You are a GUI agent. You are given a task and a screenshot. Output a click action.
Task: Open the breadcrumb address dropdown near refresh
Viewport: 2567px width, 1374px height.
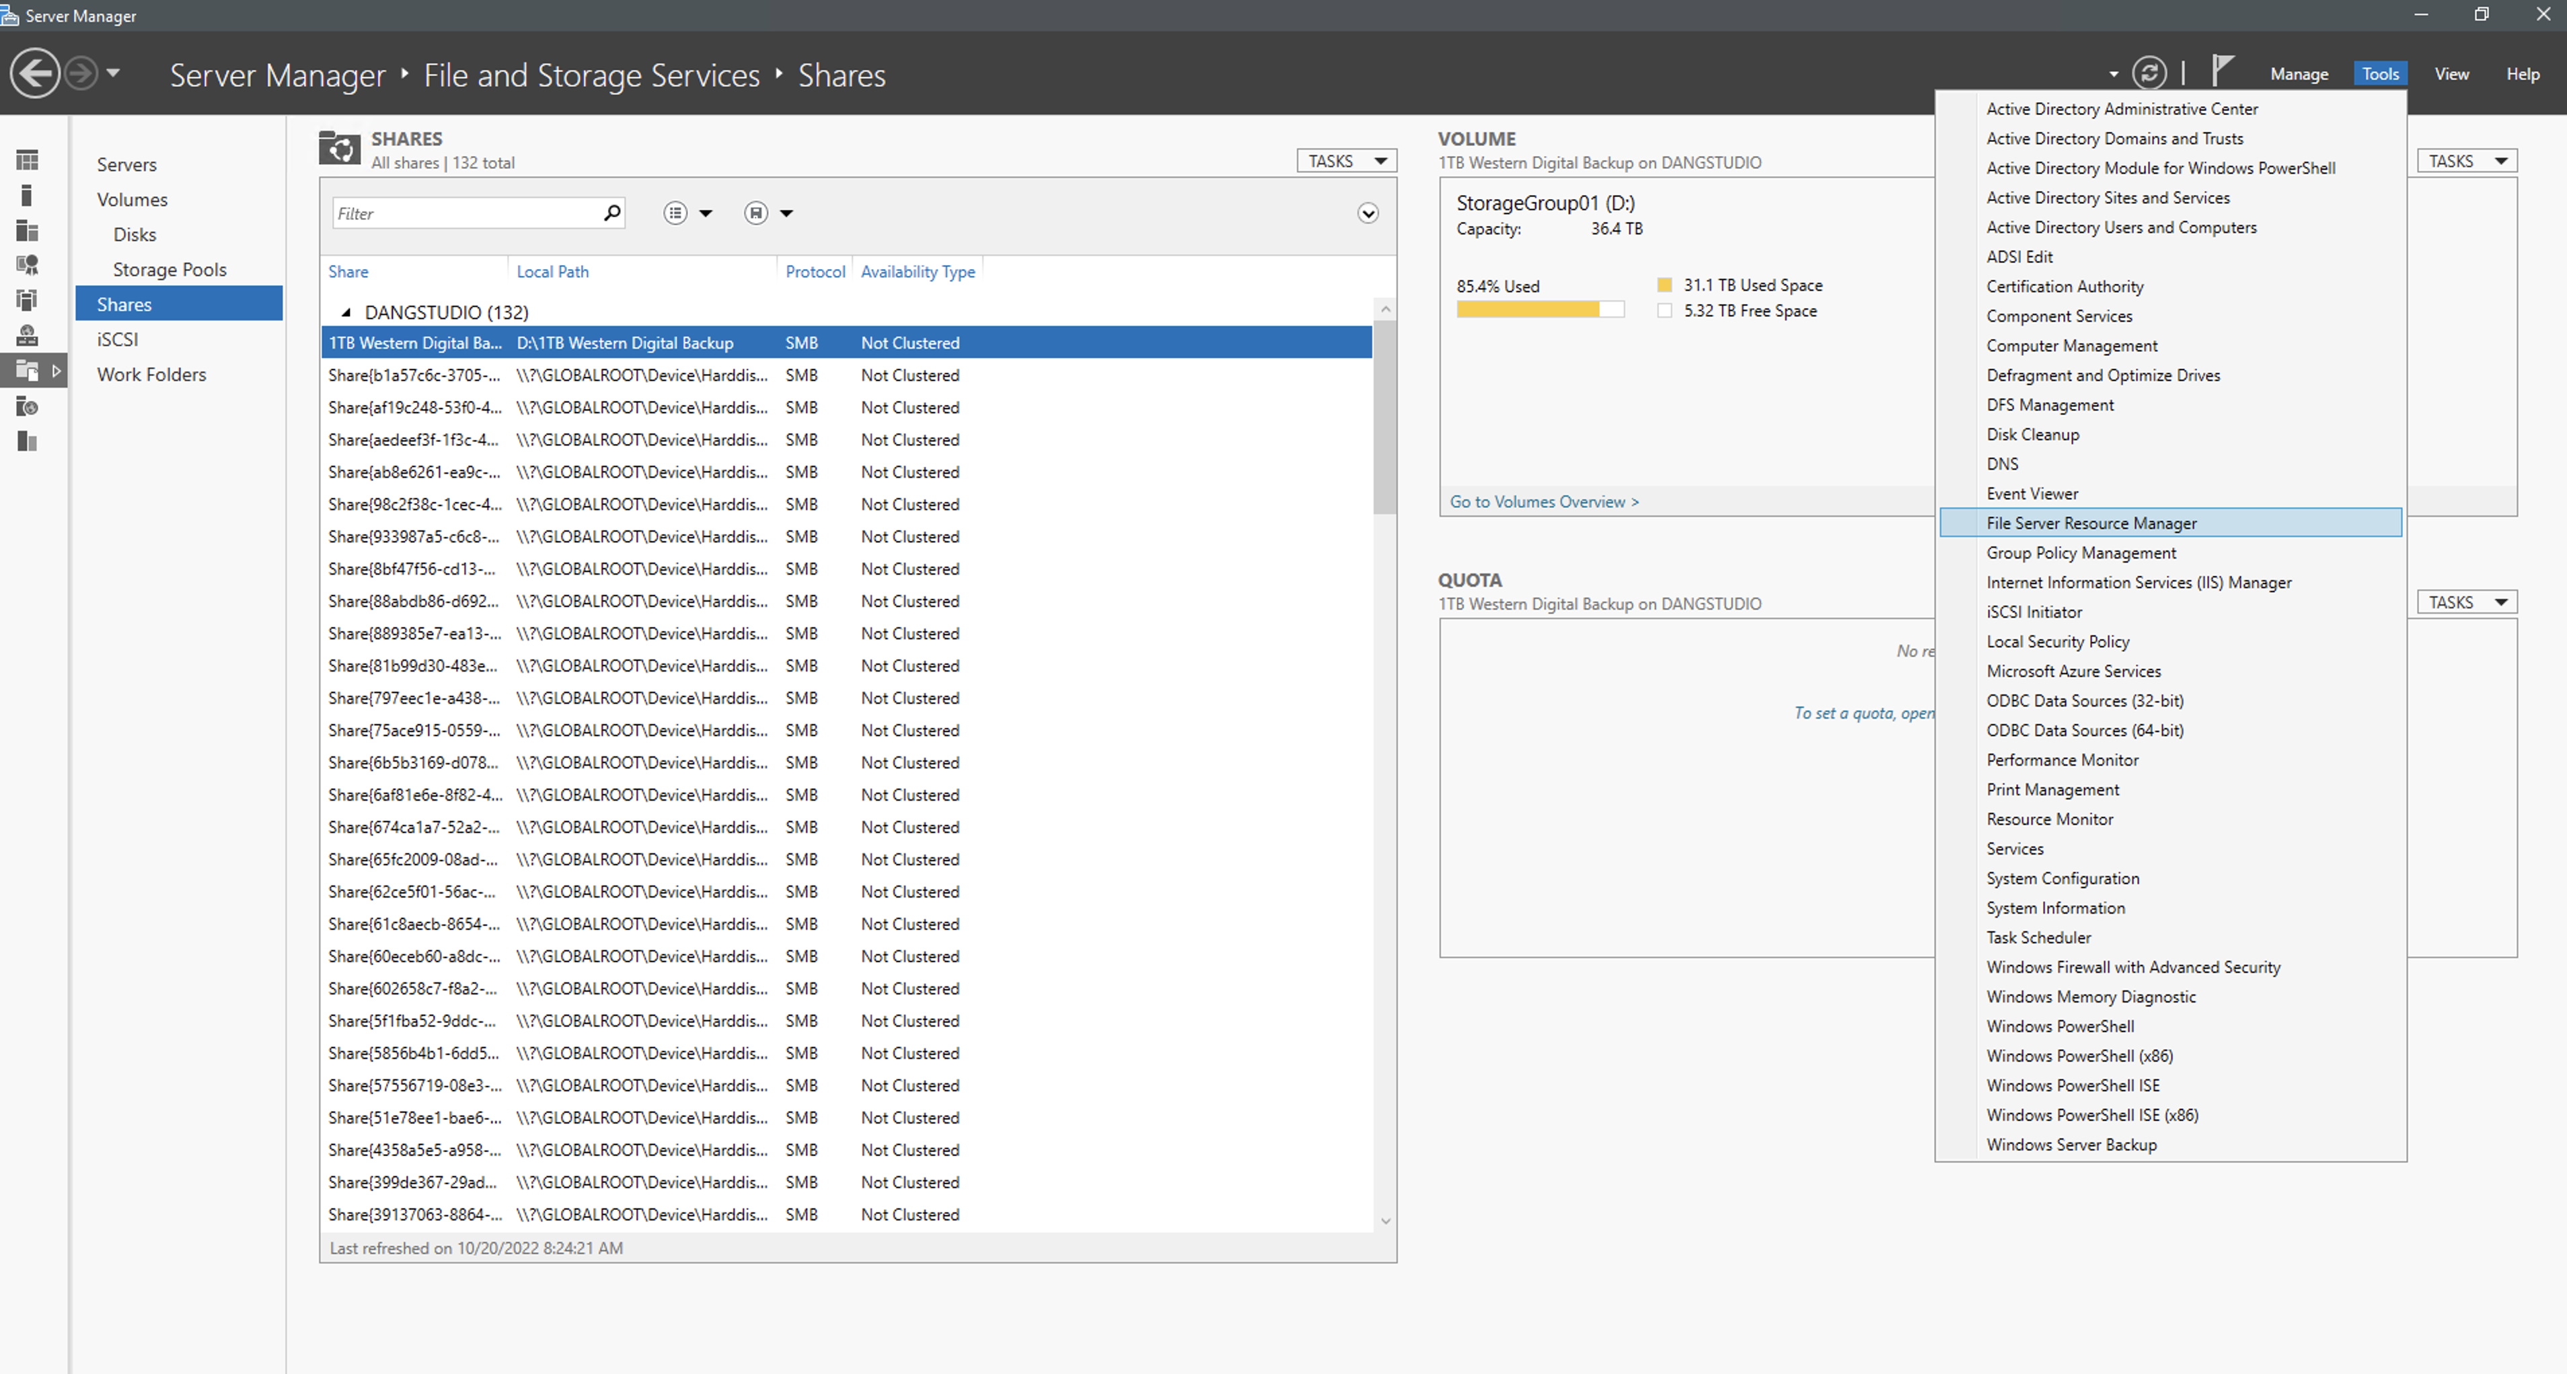(2112, 74)
